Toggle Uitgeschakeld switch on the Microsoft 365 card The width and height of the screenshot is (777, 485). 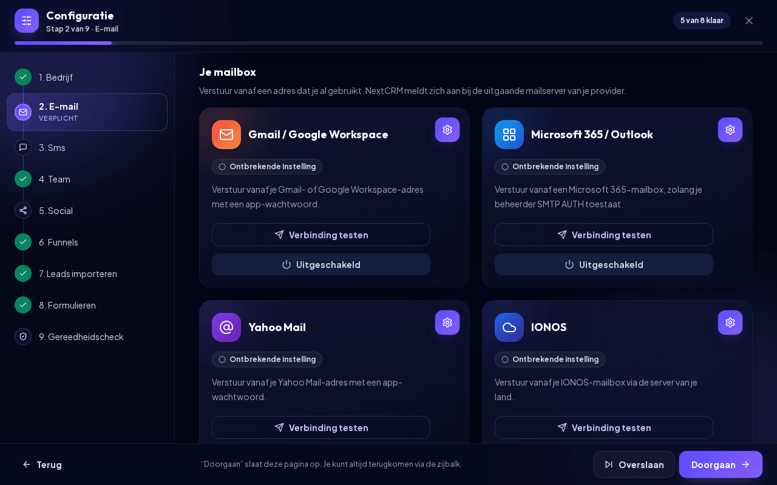pyautogui.click(x=604, y=264)
